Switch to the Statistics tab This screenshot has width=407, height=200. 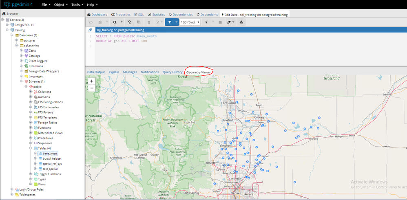click(156, 15)
